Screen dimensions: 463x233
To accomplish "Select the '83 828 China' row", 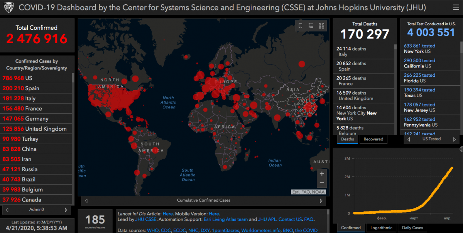I will 37,149.
